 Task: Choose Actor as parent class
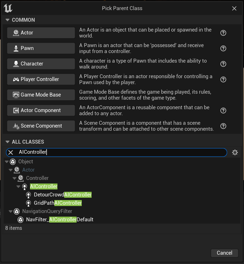point(41,33)
